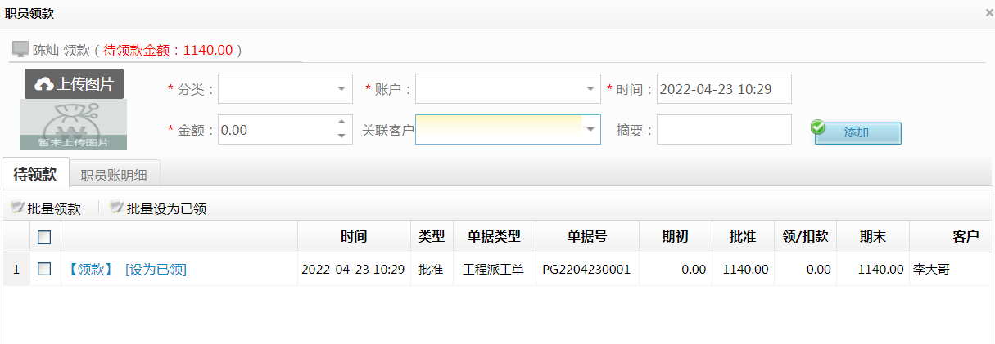Click the green check Add (添加) button
995x344 pixels.
[857, 132]
